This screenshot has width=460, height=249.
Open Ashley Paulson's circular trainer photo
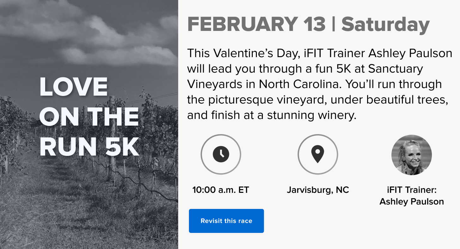click(x=411, y=155)
